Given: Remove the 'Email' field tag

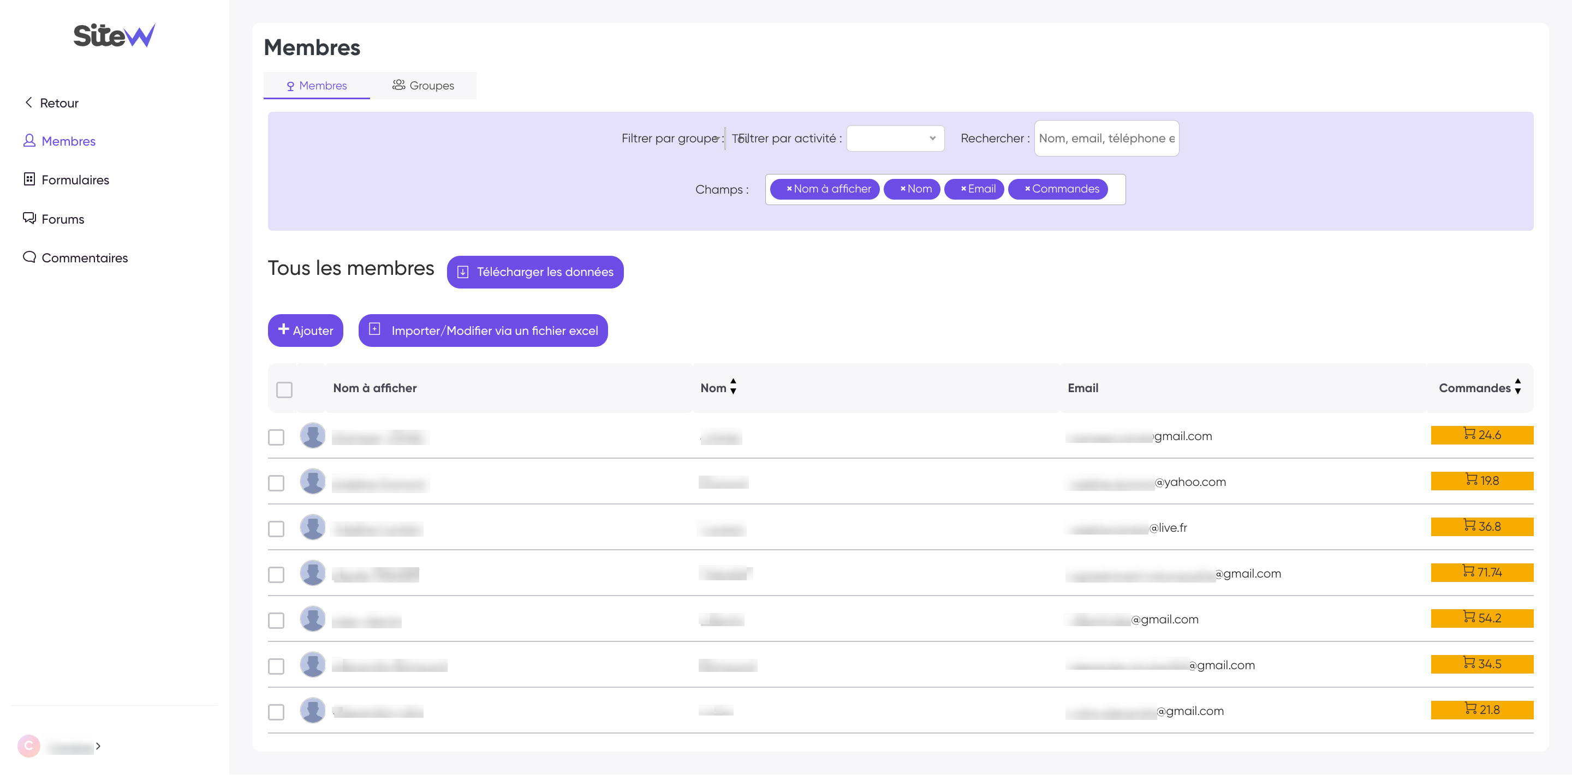Looking at the screenshot, I should click(963, 189).
